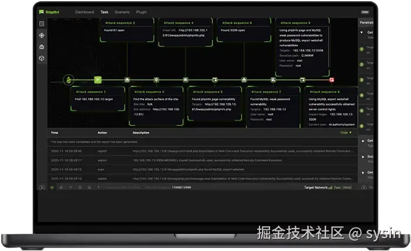The width and height of the screenshot is (411, 251).
Task: Click step 5 circle in Penetration panel
Action: 362,111
